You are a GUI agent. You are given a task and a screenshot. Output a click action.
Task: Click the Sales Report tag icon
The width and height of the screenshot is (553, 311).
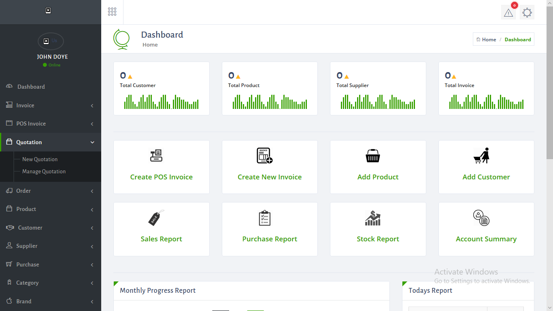point(156,218)
